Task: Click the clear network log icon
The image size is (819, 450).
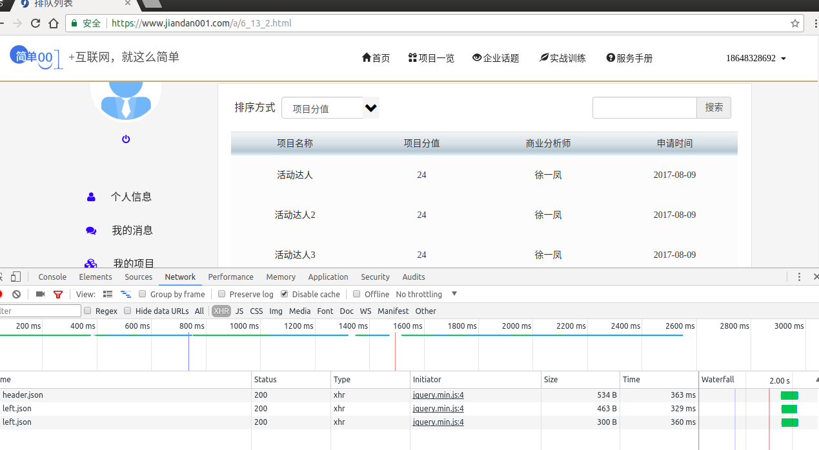Action: coord(17,294)
